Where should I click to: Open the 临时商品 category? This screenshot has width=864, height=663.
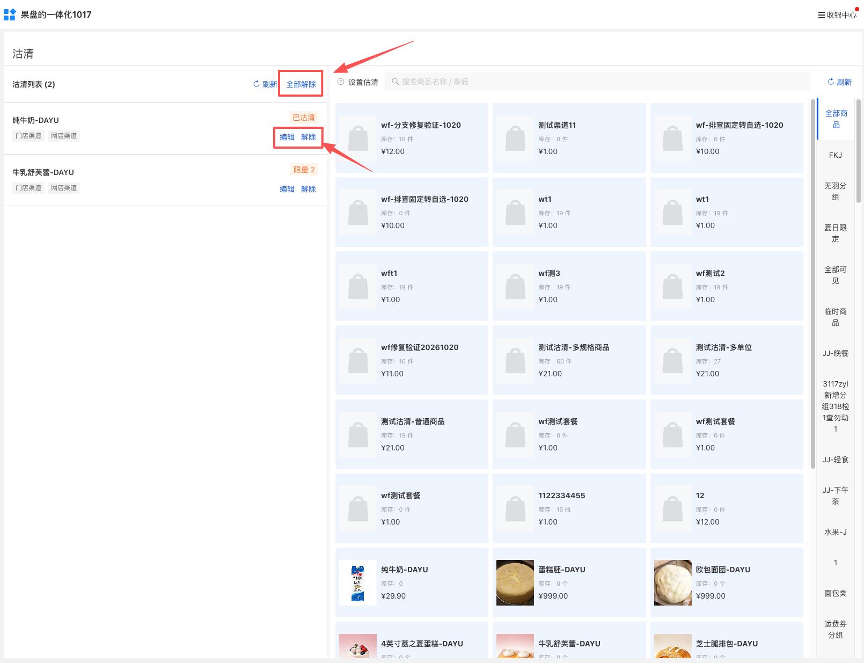[x=836, y=317]
